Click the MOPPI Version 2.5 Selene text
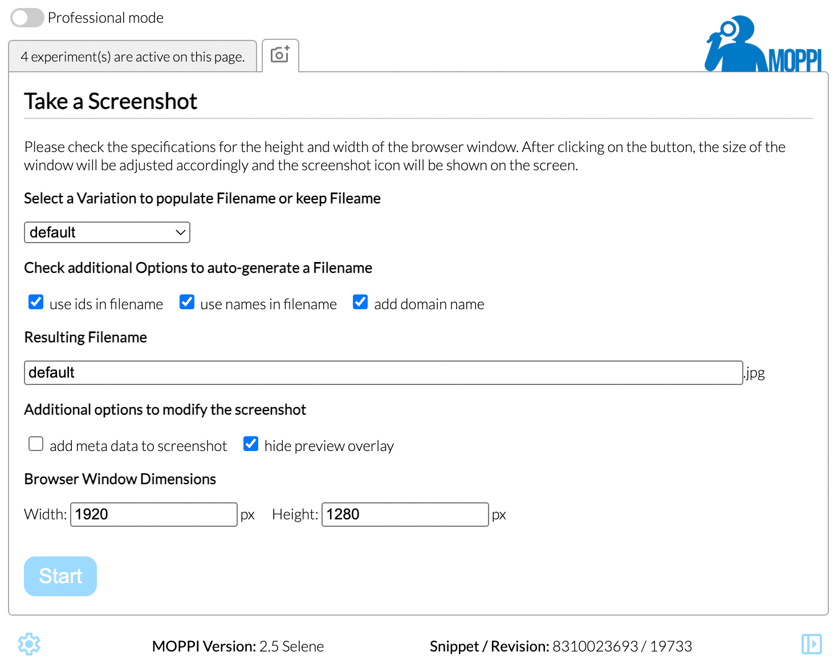This screenshot has width=838, height=672. point(238,646)
